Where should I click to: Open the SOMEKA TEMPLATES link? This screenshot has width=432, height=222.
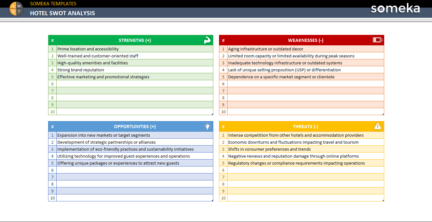click(52, 3)
